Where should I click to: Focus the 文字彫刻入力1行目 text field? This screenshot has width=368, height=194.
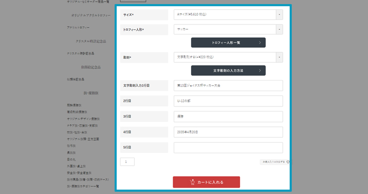[x=228, y=86]
